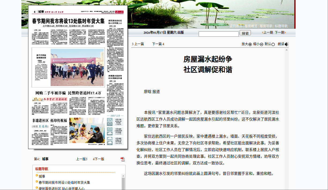Image resolution: width=328 pixels, height=190 pixels.
Task: Click the 放大 zoom-in plus icon
Action: click(250, 44)
